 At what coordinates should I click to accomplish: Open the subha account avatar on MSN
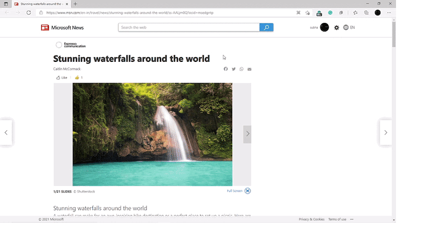(324, 28)
